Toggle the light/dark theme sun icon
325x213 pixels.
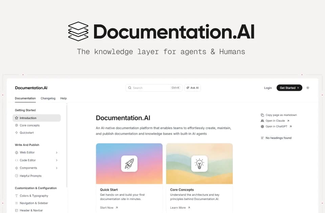(308, 88)
